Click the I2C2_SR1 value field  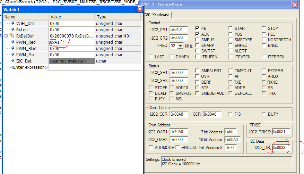pos(179,73)
